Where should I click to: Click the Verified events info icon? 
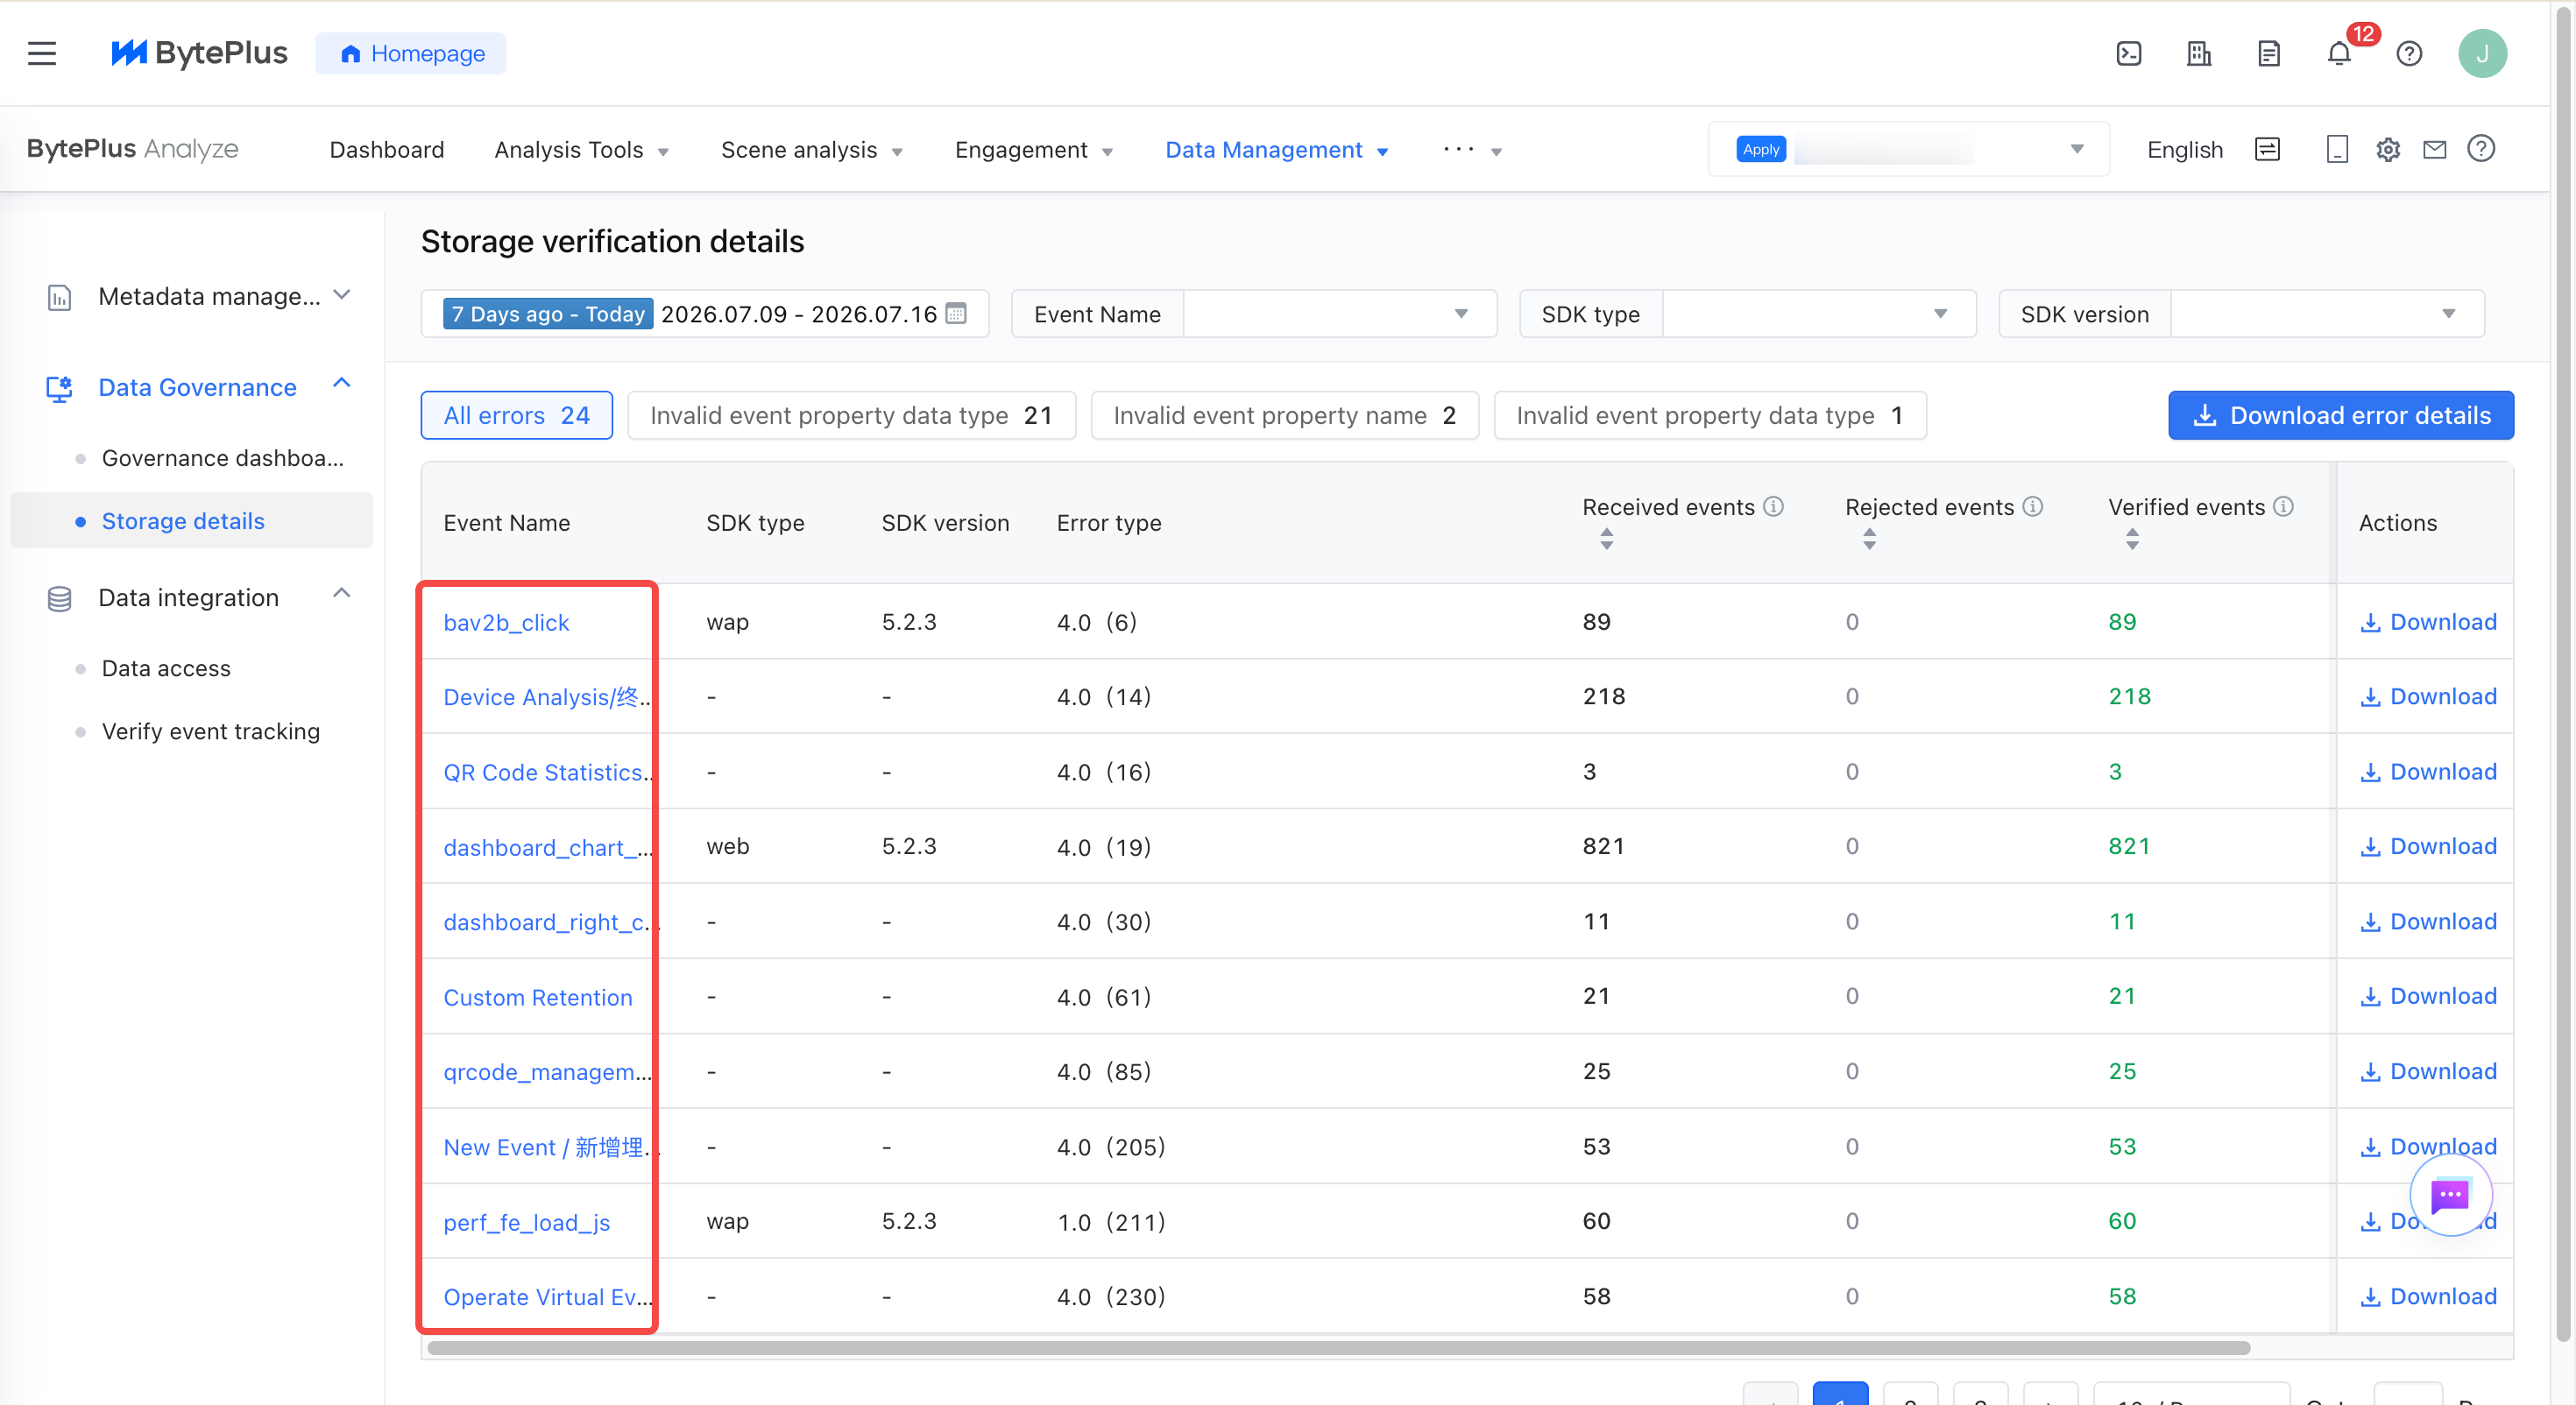2283,506
